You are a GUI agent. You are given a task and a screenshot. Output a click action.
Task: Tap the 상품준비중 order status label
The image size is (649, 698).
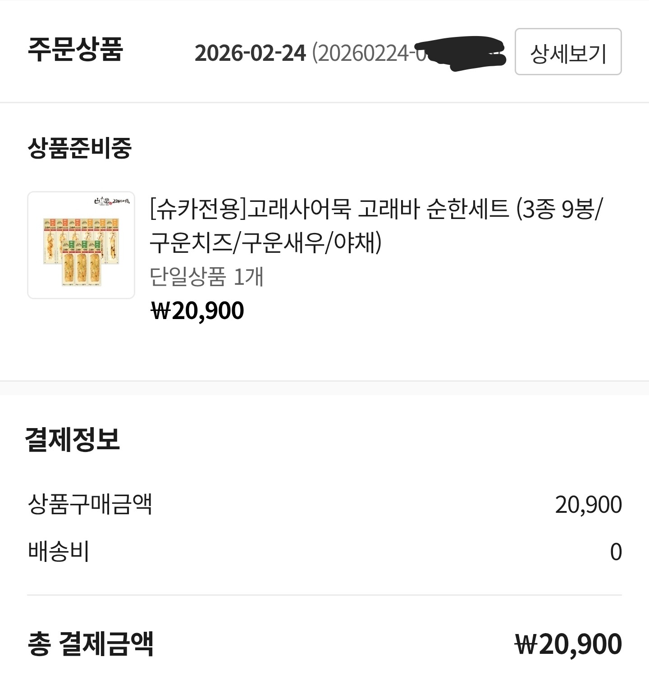click(79, 147)
